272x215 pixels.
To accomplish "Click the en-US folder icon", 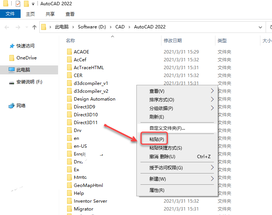I will click(69, 146).
